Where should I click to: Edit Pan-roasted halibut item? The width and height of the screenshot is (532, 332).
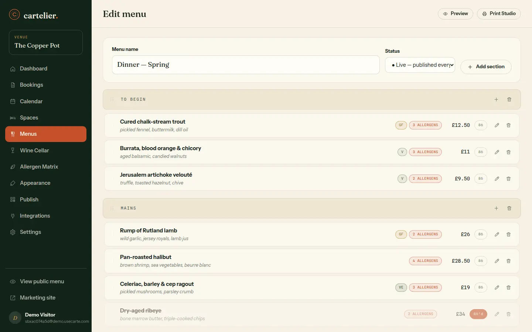tap(497, 261)
